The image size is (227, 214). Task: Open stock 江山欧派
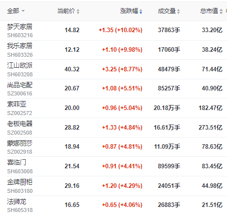coord(20,65)
